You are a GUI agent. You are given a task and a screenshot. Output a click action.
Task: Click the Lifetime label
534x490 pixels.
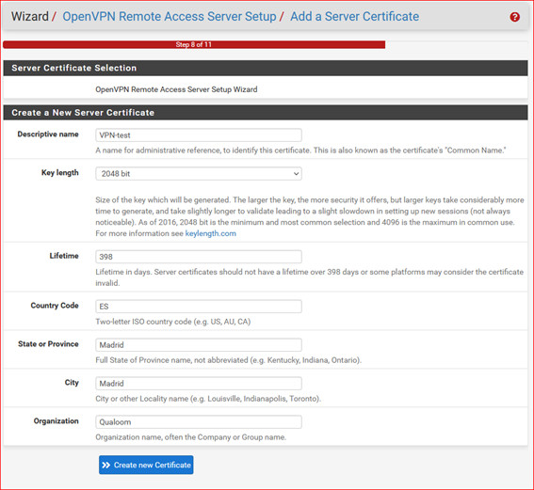click(64, 256)
